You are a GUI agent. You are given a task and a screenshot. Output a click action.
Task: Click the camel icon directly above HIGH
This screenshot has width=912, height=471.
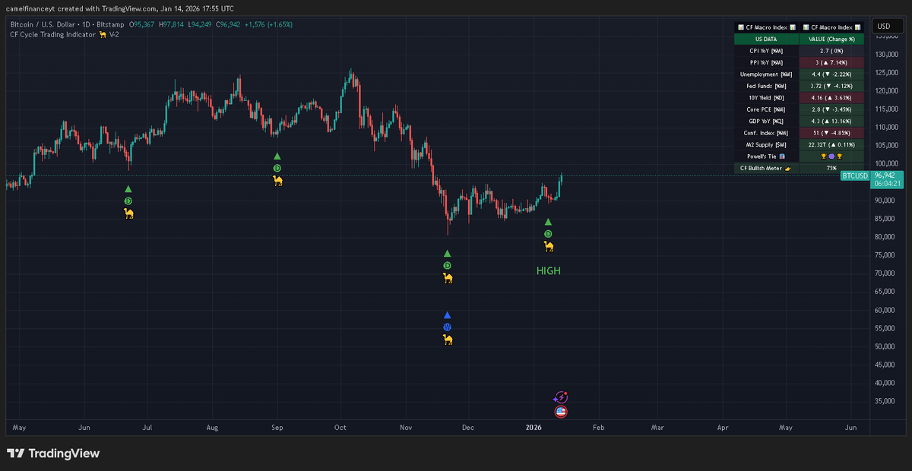click(548, 246)
